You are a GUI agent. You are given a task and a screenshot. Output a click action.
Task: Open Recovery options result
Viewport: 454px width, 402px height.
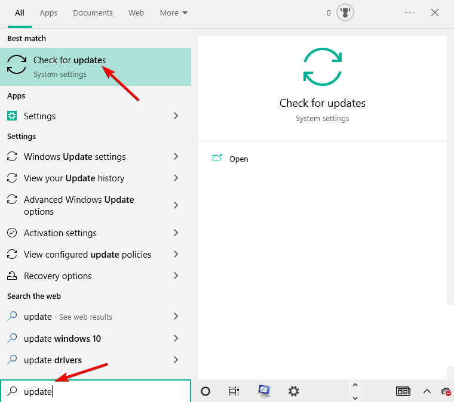coord(96,276)
